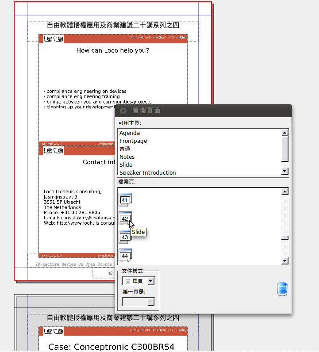
Task: Click 'How can Loco help you?' slide title
Action: 112,50
